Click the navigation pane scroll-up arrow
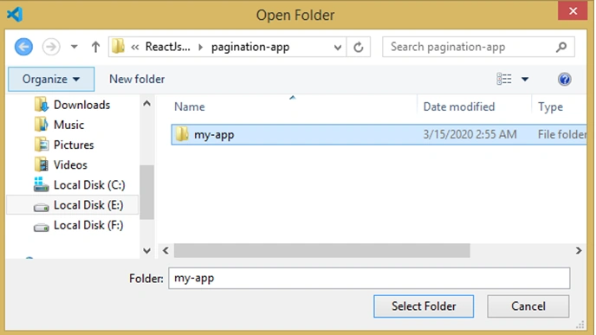 click(146, 103)
